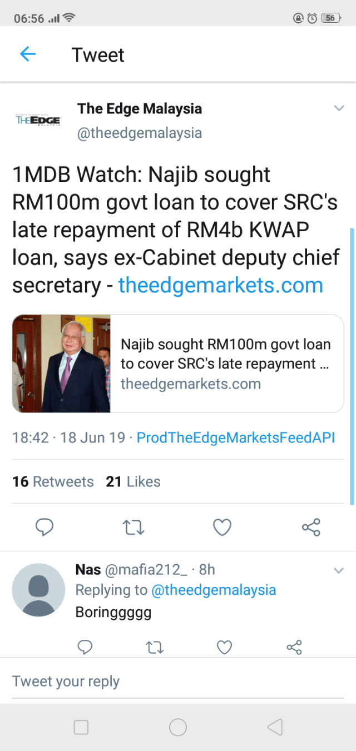Screen dimensions: 356x751
Task: Open the ProdTheEdgeMarketsFeedAPI source link
Action: point(236,437)
